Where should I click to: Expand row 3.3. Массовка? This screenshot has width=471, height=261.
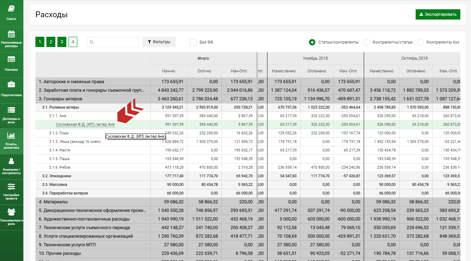point(93,184)
